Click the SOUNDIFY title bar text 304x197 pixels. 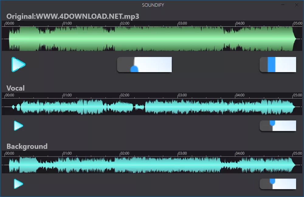[x=152, y=5]
